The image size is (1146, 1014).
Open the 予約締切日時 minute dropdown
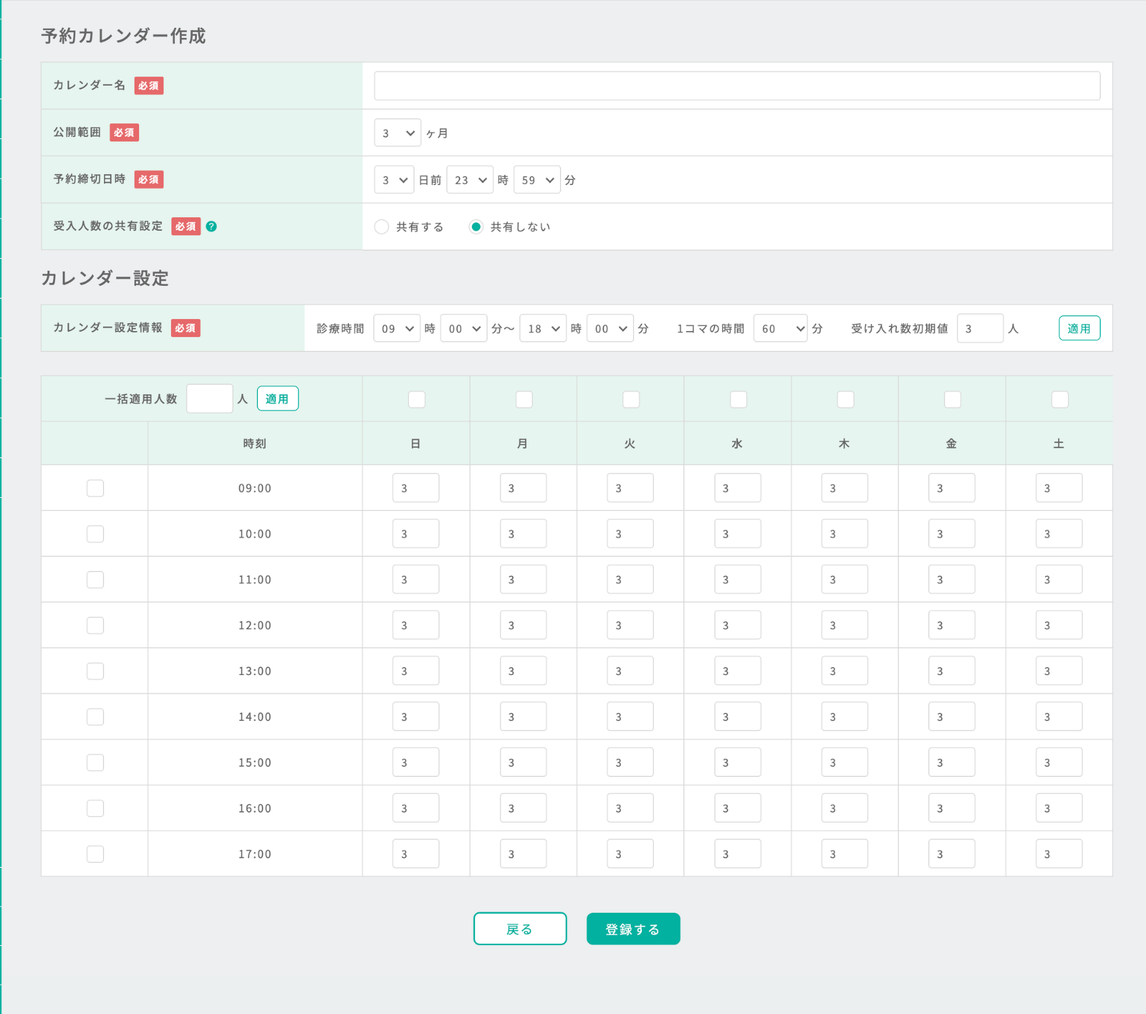537,180
